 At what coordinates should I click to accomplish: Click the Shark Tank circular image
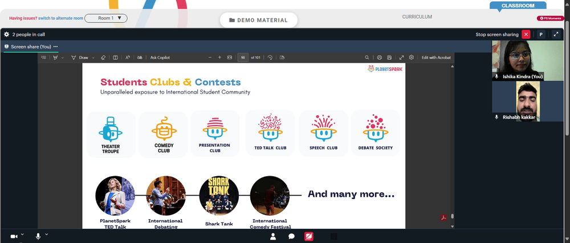[219, 196]
